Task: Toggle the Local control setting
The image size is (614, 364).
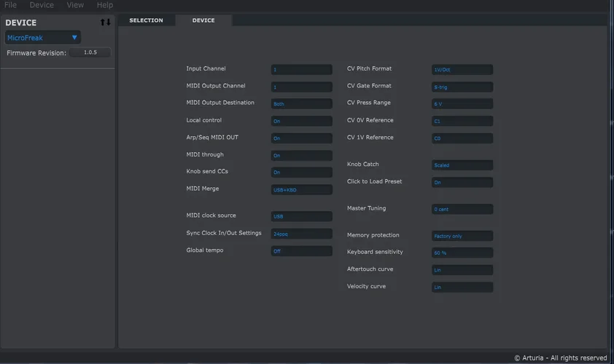Action: (301, 121)
